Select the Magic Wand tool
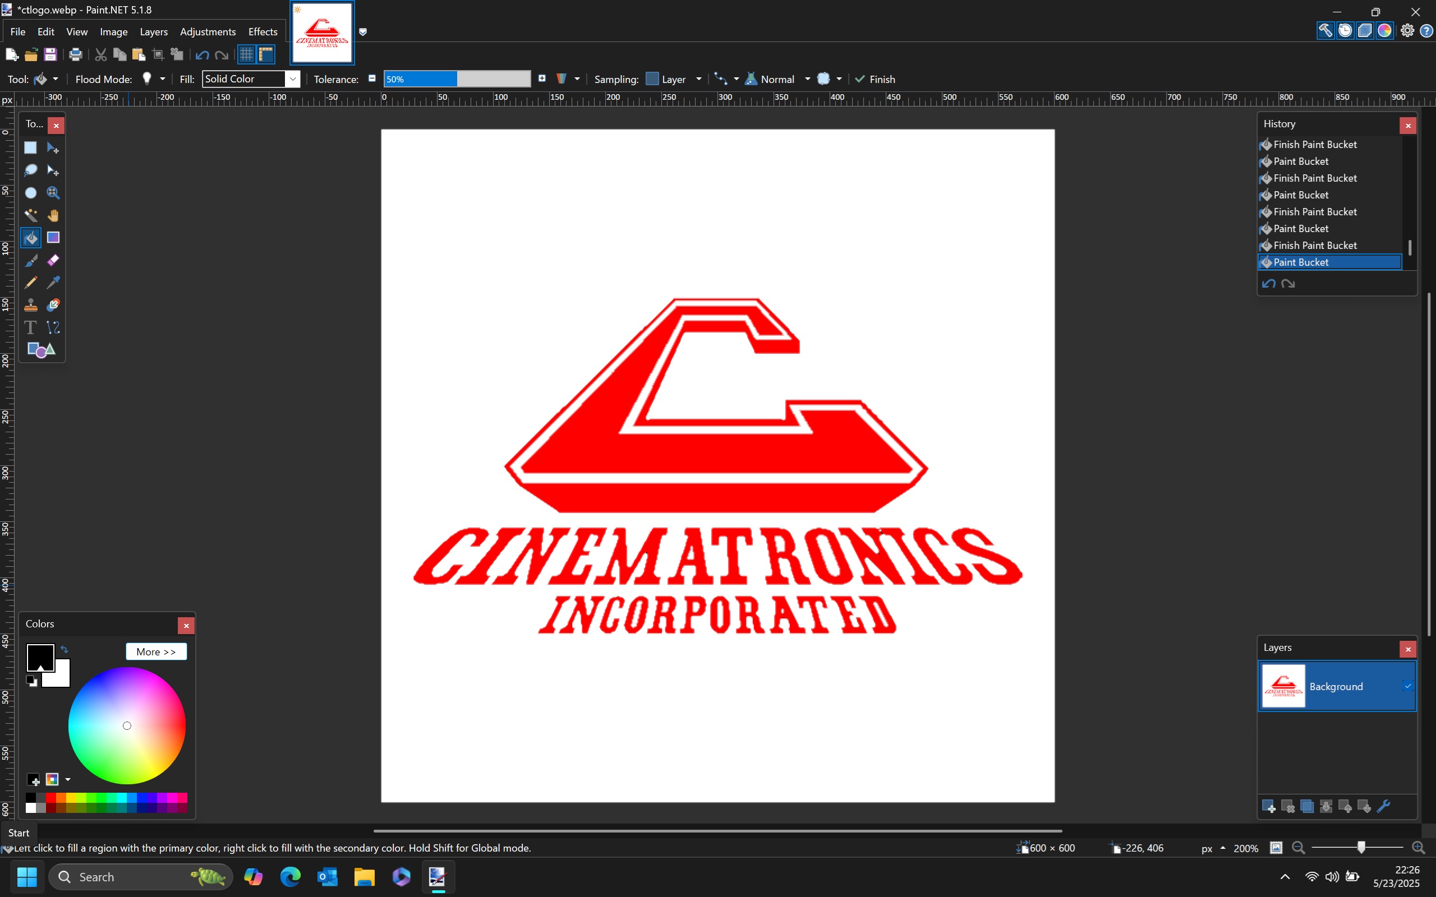This screenshot has width=1436, height=897. pyautogui.click(x=30, y=215)
